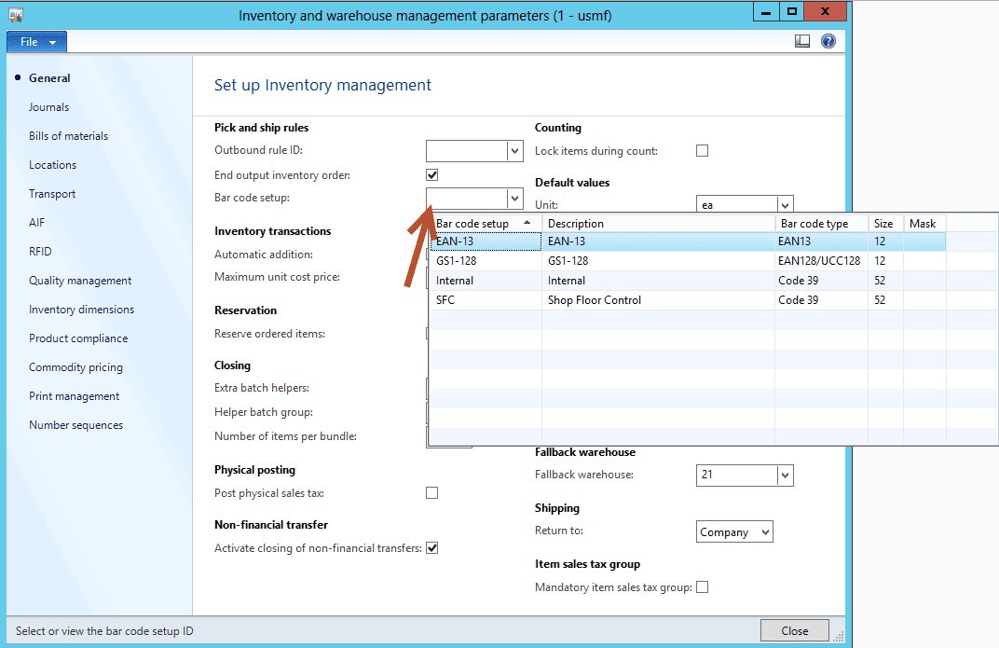Open the File menu dropdown arrow
Screen dimensions: 999x648
52,41
